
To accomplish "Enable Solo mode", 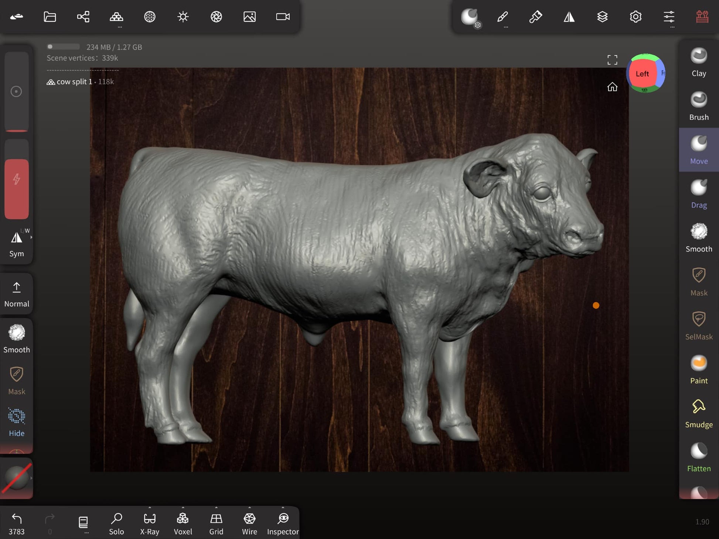I will point(116,523).
